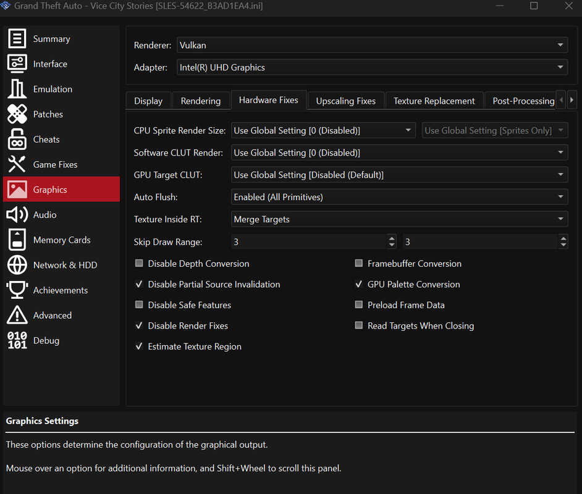
Task: Click second Skip Draw Range field
Action: coord(481,241)
